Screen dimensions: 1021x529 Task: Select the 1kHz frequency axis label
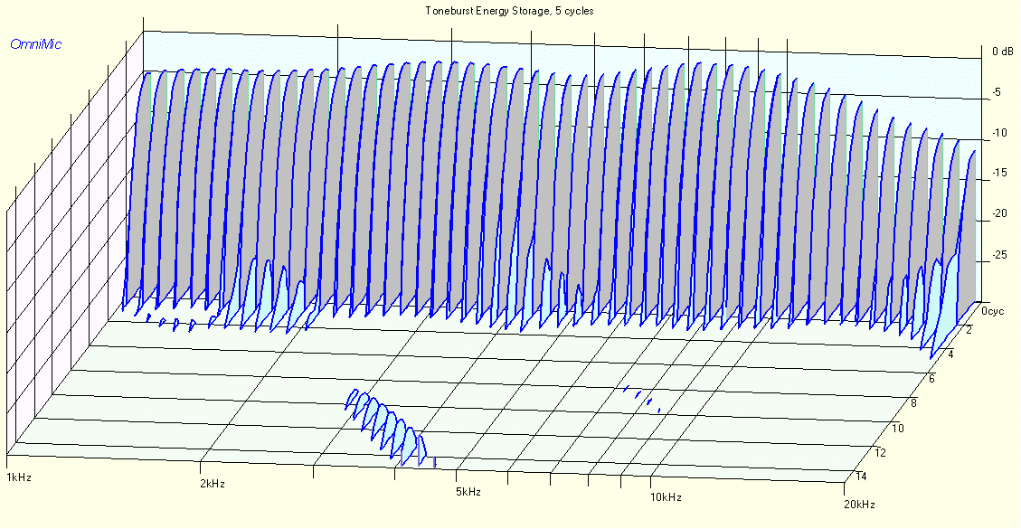point(18,477)
